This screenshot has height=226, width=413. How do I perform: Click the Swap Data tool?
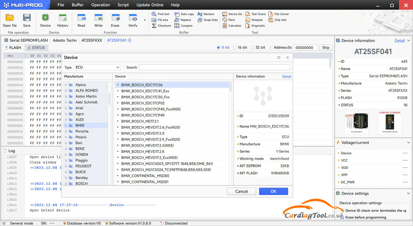[x=208, y=20]
